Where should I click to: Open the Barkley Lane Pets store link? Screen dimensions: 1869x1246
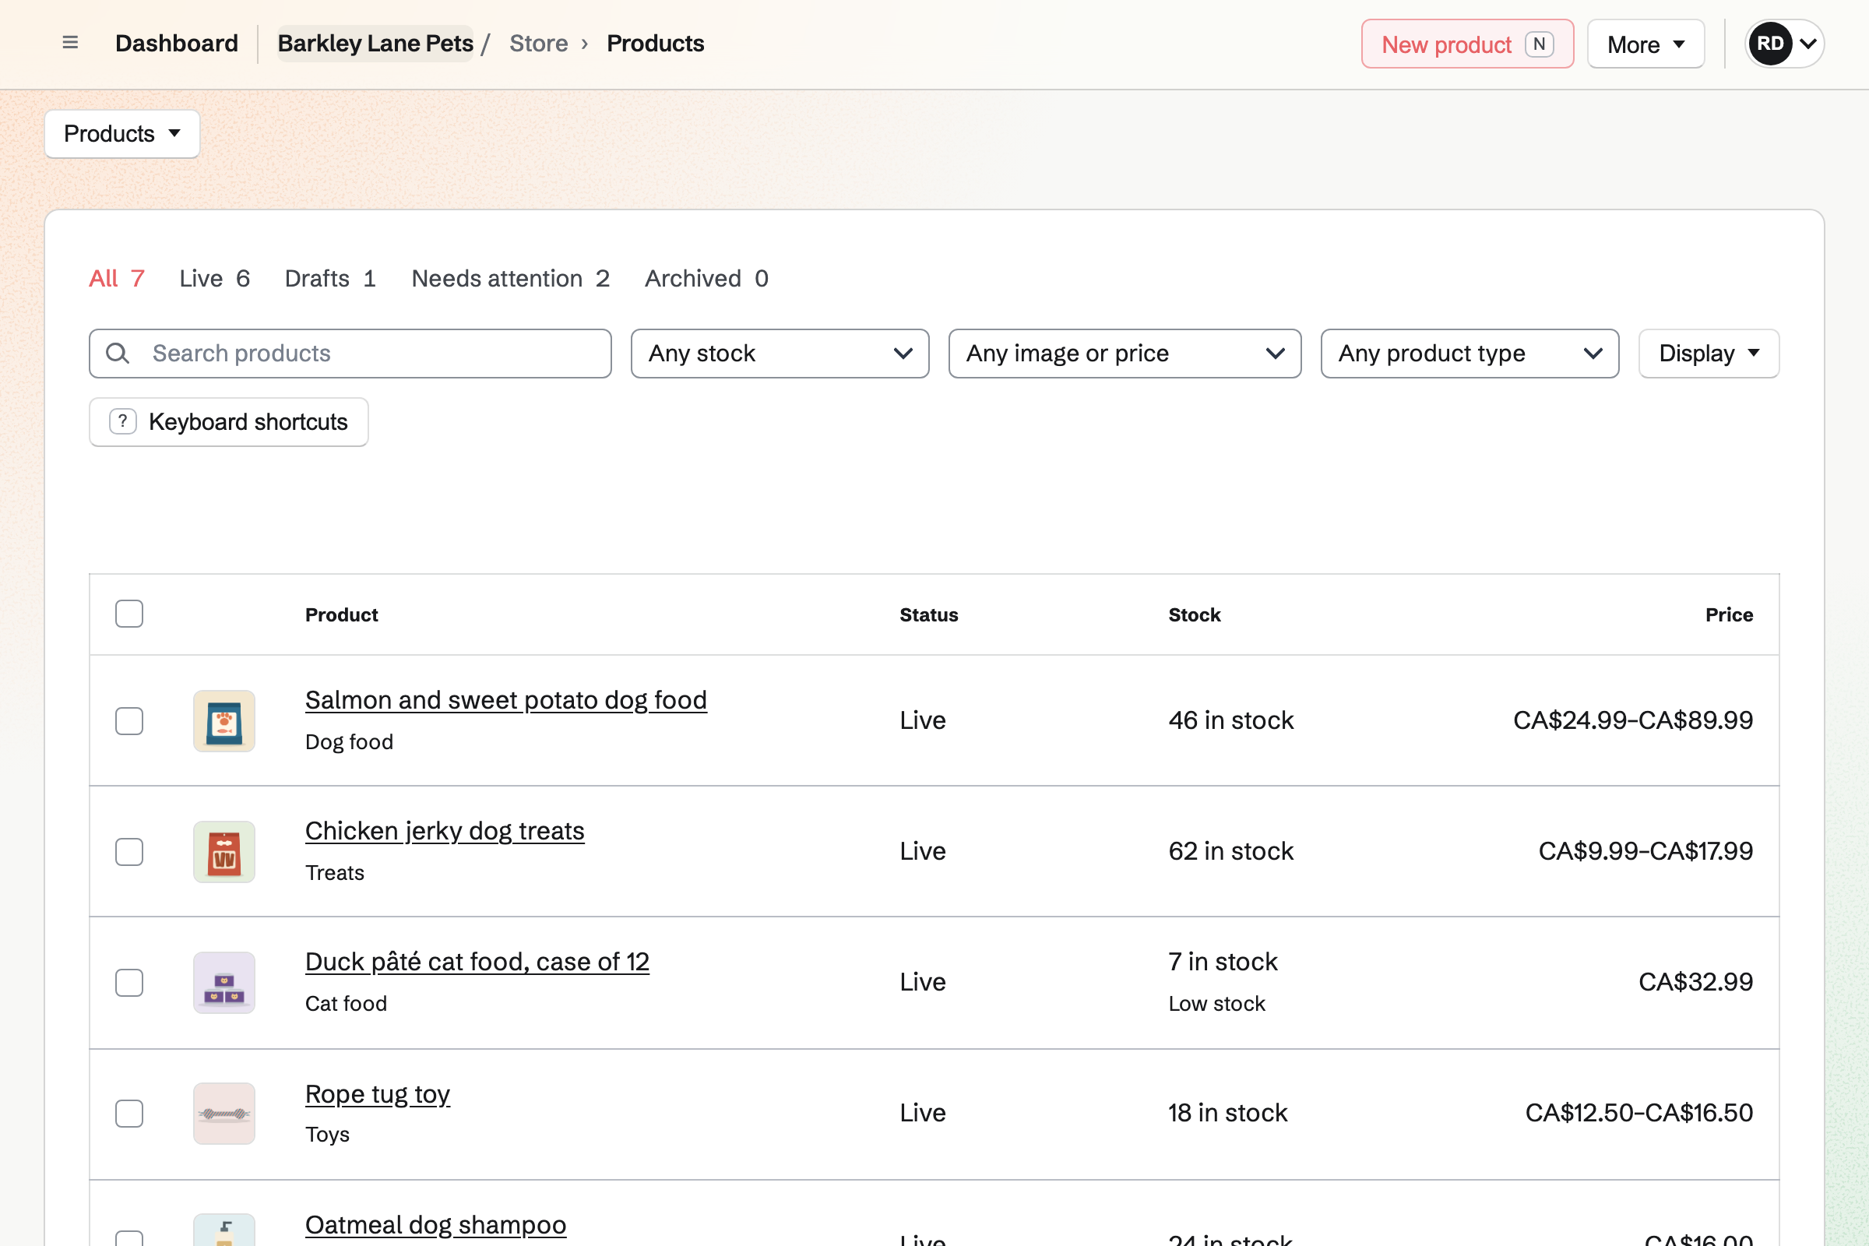coord(375,43)
